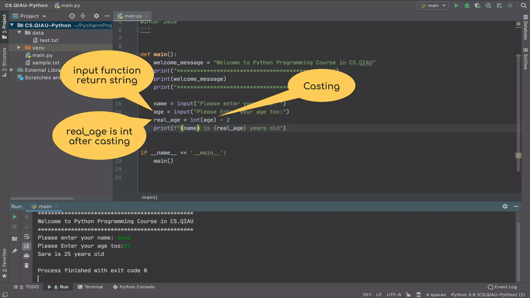
Task: Clear Run output with trash icon
Action: [x=26, y=266]
